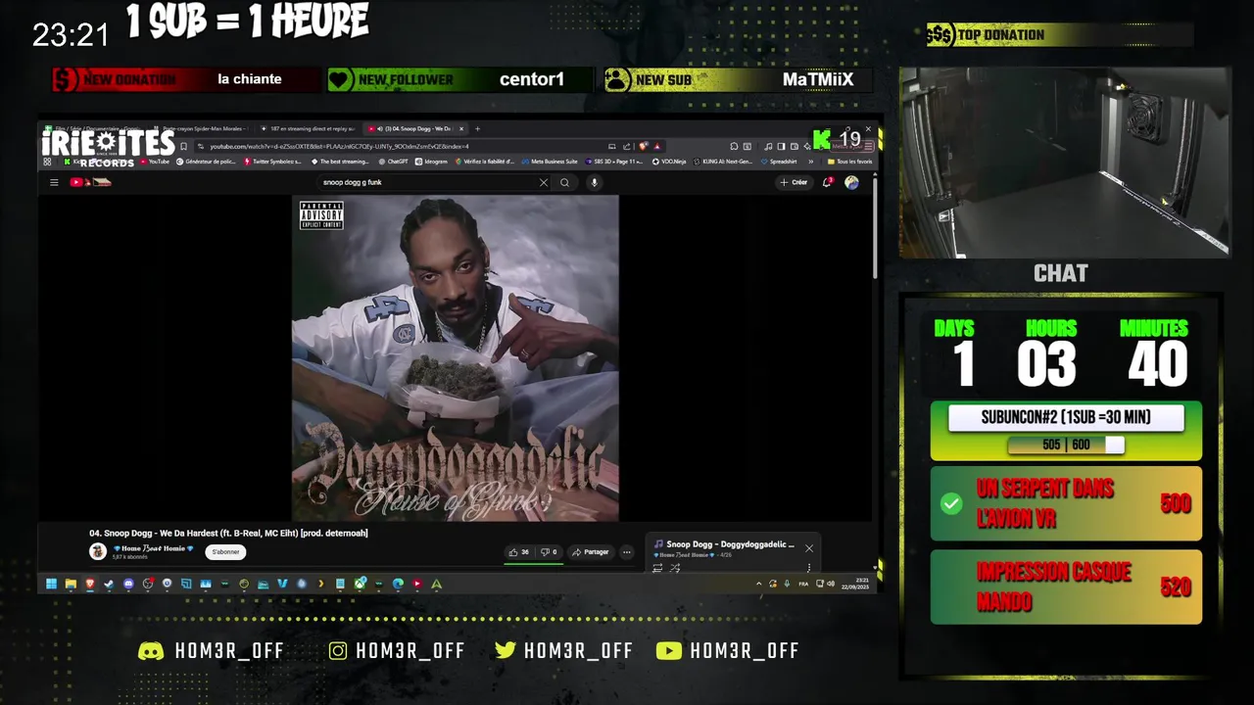Open the 'Tous les favoris' folder
1254x705 pixels.
click(x=849, y=162)
